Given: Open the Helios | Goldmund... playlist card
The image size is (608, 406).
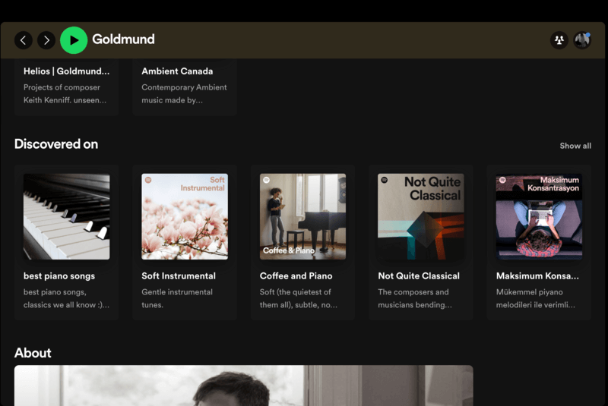Looking at the screenshot, I should (x=66, y=87).
